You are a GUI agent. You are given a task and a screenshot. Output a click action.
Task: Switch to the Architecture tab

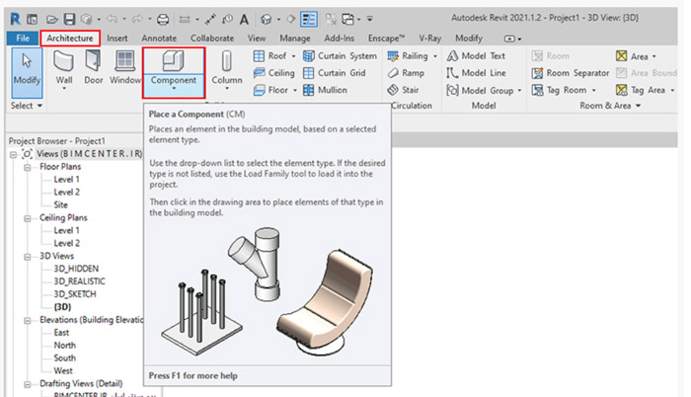70,38
